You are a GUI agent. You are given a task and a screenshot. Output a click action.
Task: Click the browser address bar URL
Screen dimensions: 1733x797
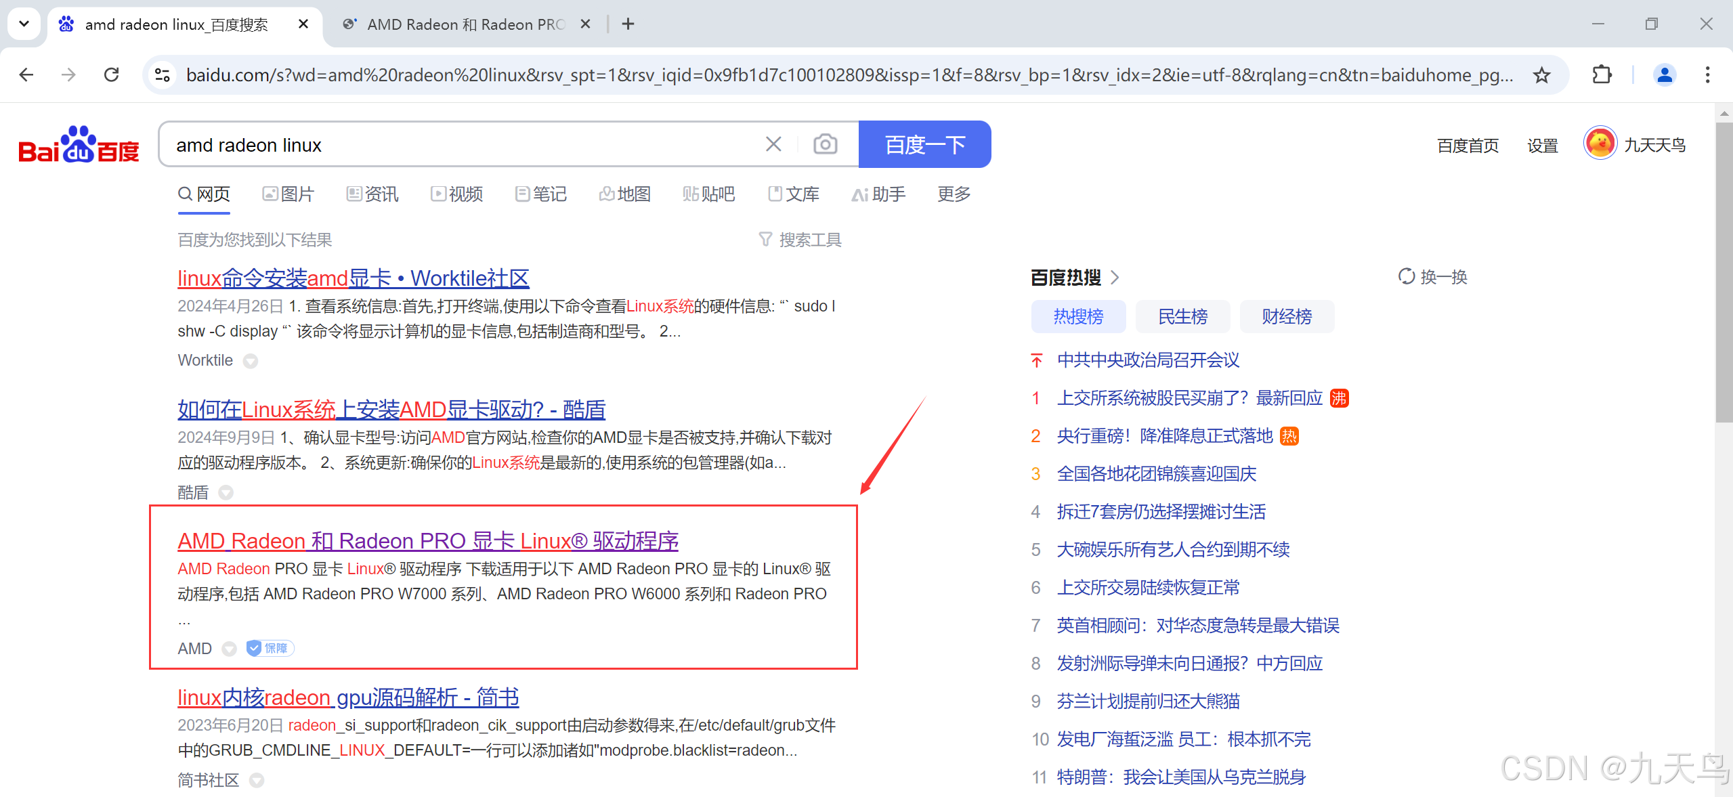tap(849, 74)
